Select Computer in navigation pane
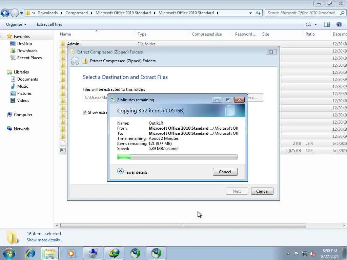347x260 pixels. [x=23, y=115]
